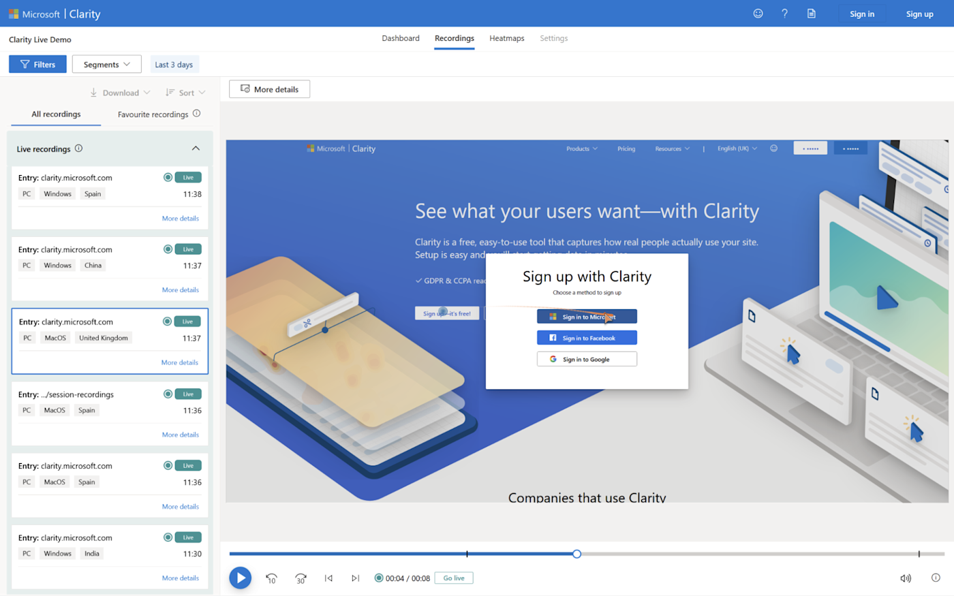The width and height of the screenshot is (954, 596).
Task: Click live status icon on China recording
Action: click(168, 249)
